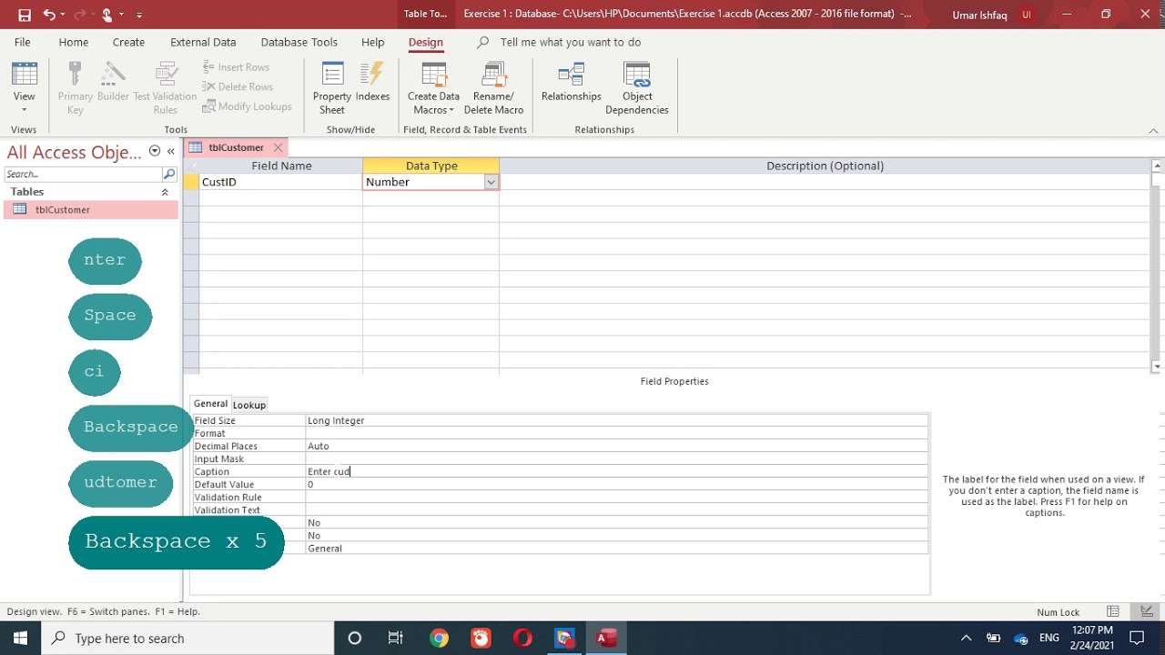Screen dimensions: 1165x655
Task: Click the Validation Text property box
Action: pyautogui.click(x=616, y=509)
